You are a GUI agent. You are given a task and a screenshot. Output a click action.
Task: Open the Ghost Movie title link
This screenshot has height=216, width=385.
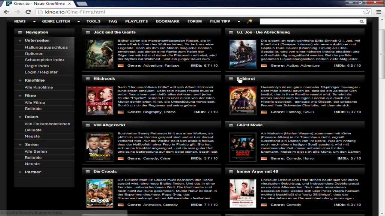[x=250, y=125]
